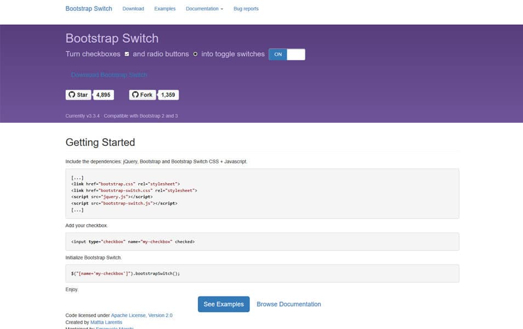Click the input type checkbox code block
The width and height of the screenshot is (523, 329).
point(262,242)
